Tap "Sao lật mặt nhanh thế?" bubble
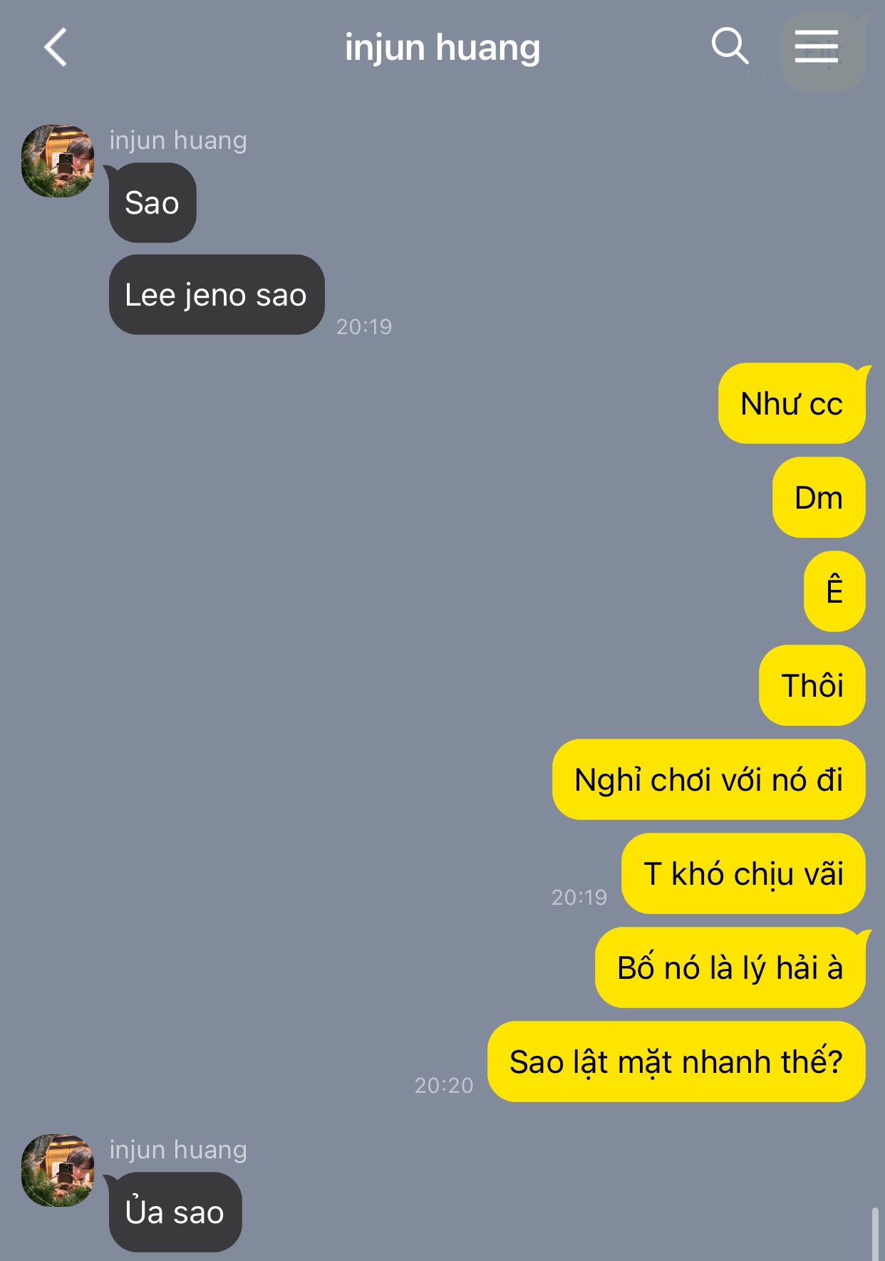Screen dimensions: 885x1261 pyautogui.click(x=676, y=1062)
